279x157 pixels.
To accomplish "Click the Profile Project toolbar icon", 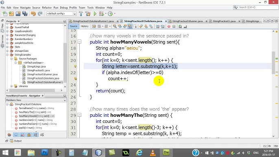I will tap(110, 13).
